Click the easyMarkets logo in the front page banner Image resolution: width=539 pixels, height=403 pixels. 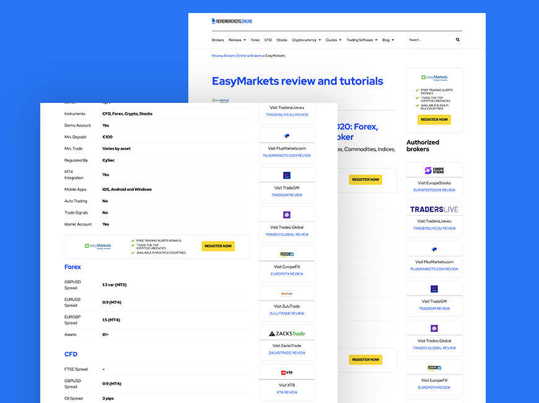98,246
